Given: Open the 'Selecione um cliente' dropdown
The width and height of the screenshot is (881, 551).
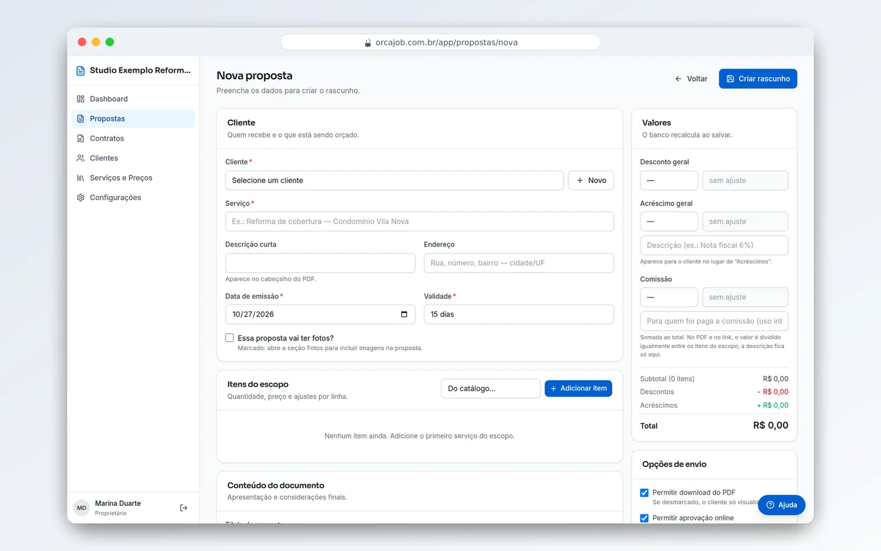Looking at the screenshot, I should [394, 181].
